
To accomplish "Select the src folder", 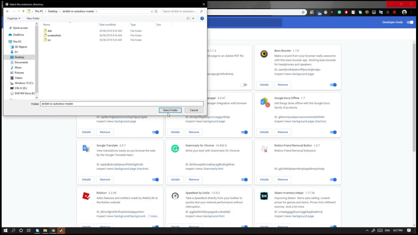I will pos(49,40).
